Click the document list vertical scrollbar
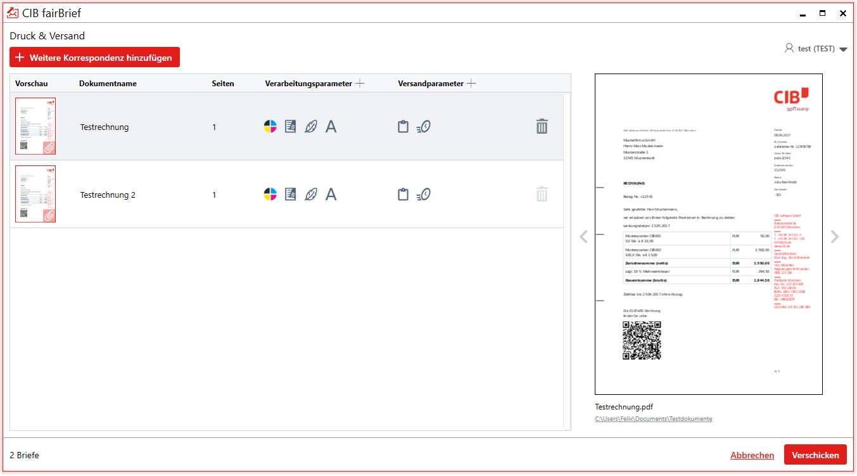Viewport: 857px width, 476px height. tap(567, 261)
